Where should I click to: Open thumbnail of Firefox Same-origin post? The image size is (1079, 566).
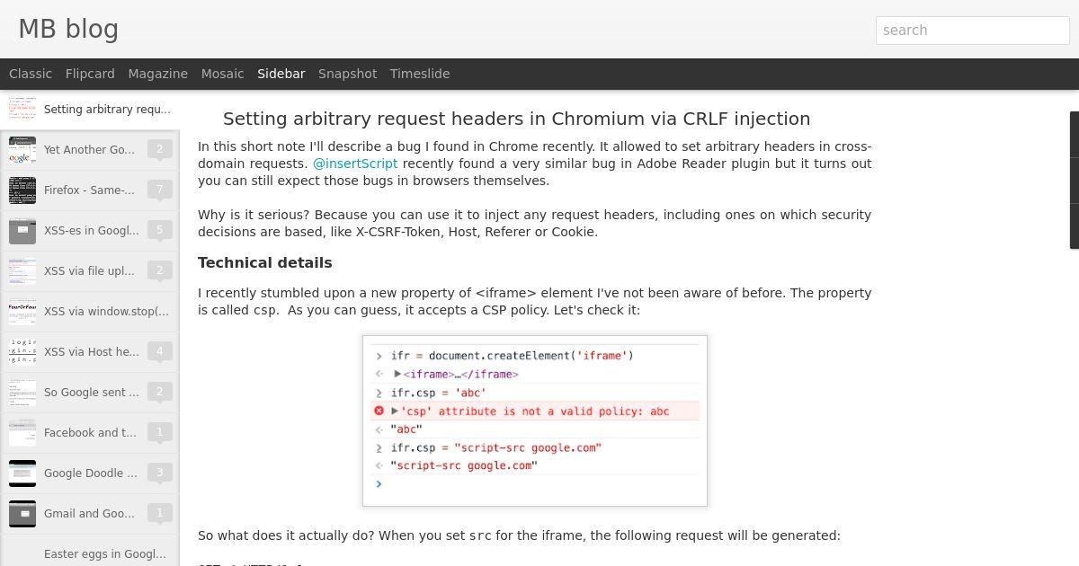click(22, 190)
